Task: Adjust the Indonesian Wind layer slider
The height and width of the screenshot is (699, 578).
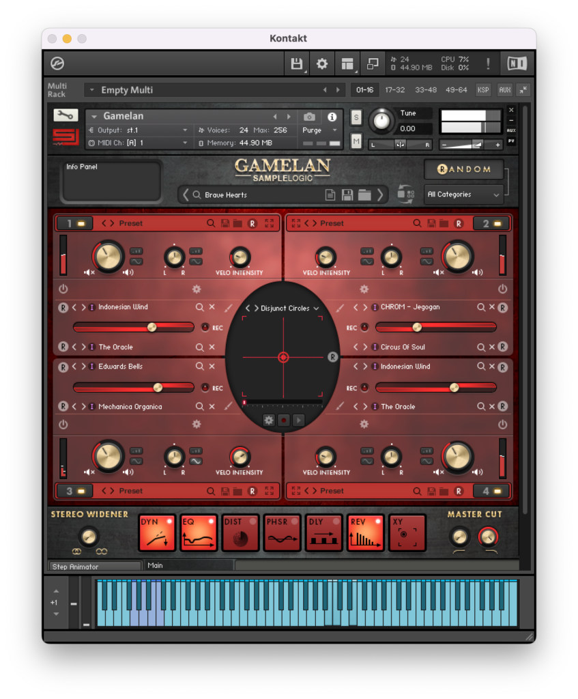Action: coord(151,327)
